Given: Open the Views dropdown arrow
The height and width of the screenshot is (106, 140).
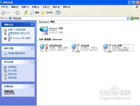Looking at the screenshot, I should [61, 13].
